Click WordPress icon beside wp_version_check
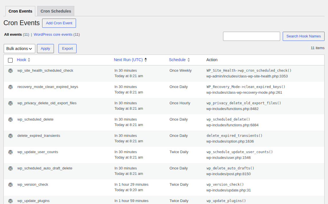328x204 pixels. coord(10,184)
